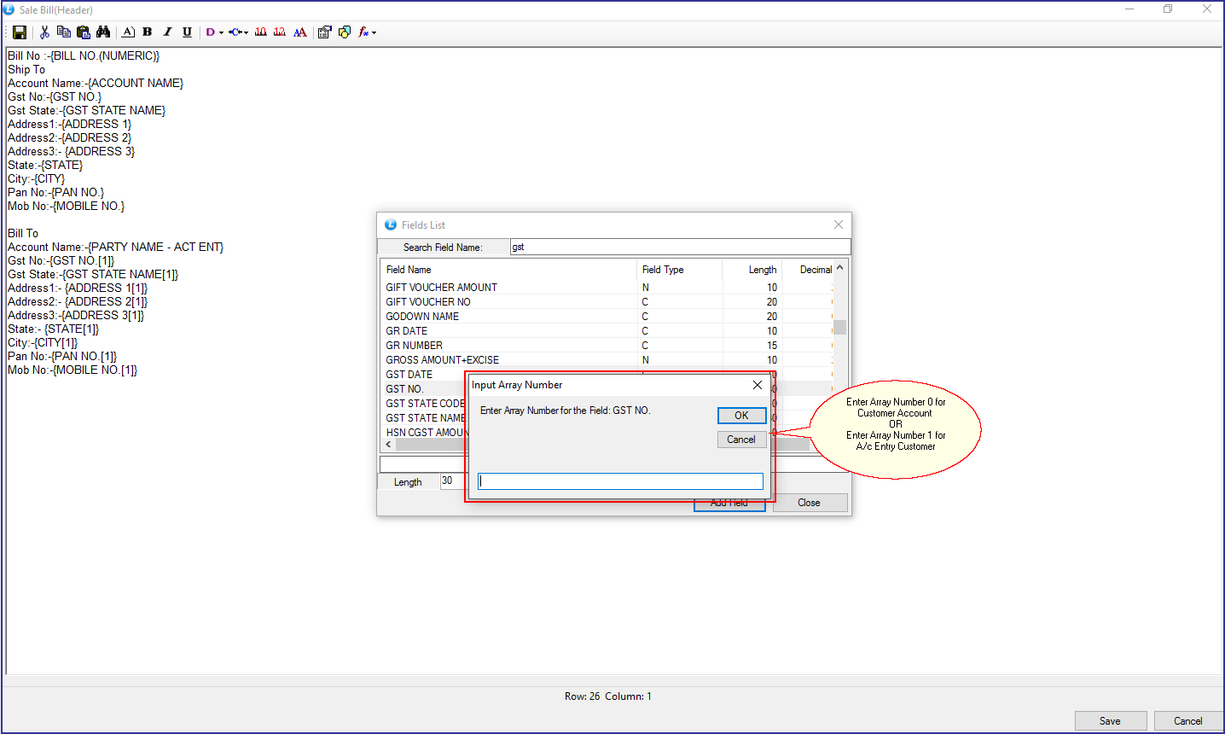
Task: Select GIFT VOUCHER AMOUNT row
Action: (607, 288)
